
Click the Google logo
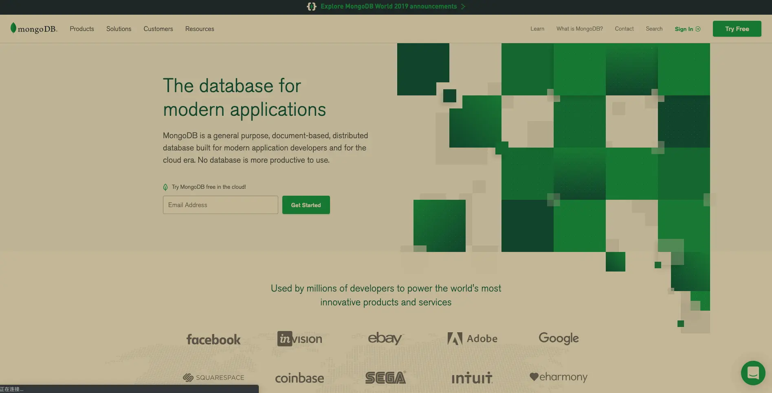(x=559, y=338)
